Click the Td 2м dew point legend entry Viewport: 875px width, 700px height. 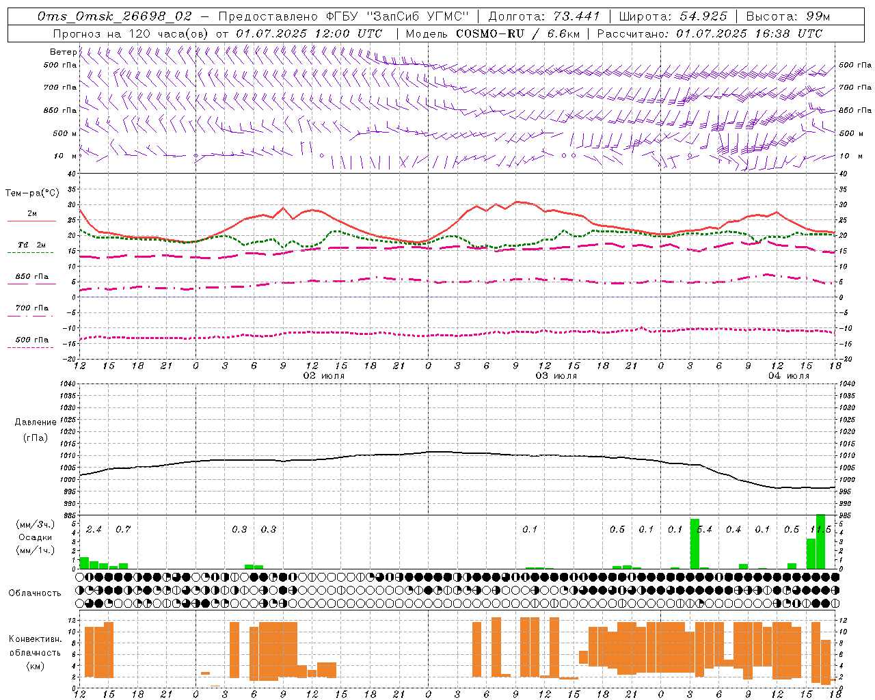pos(32,245)
